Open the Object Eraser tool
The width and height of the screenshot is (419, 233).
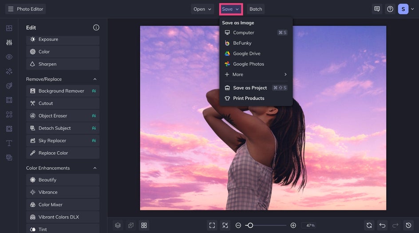coord(63,116)
